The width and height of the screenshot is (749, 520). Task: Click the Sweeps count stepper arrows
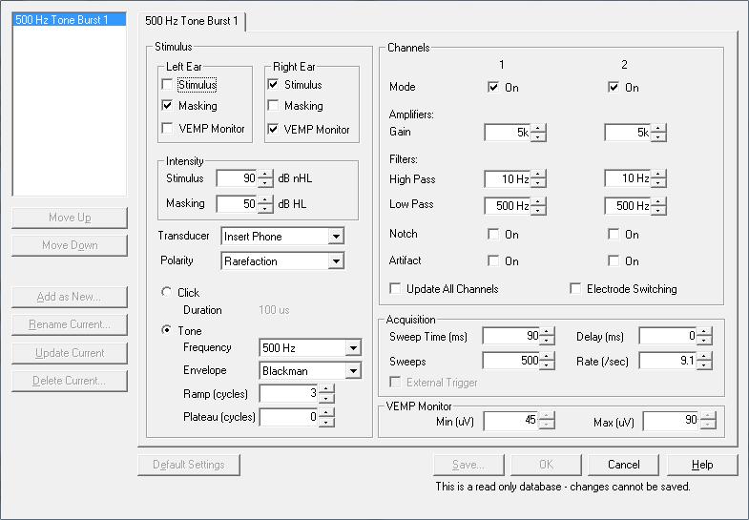(x=547, y=361)
